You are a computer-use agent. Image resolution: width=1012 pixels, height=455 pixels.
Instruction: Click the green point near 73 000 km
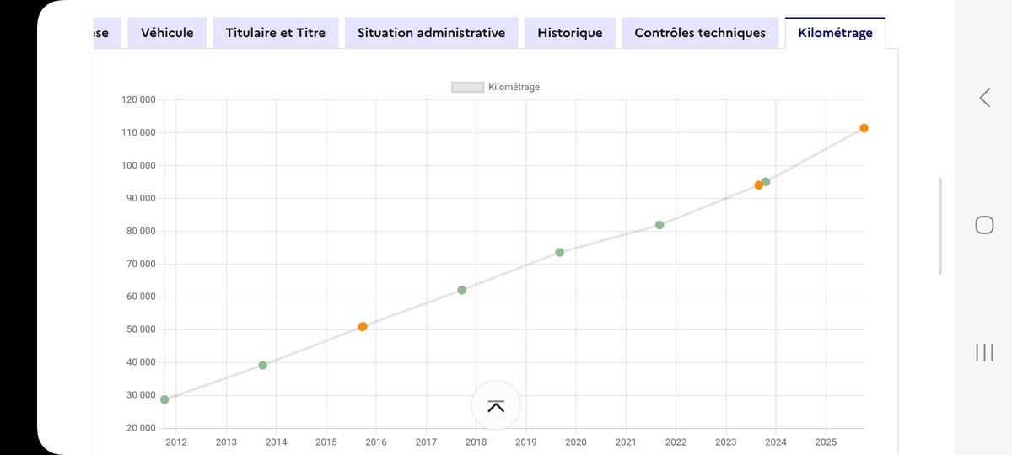coord(559,252)
